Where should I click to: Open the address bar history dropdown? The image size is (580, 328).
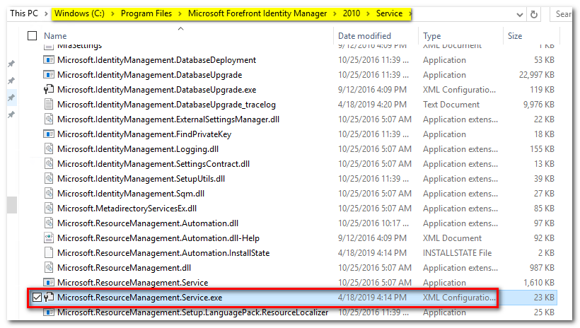[x=520, y=14]
